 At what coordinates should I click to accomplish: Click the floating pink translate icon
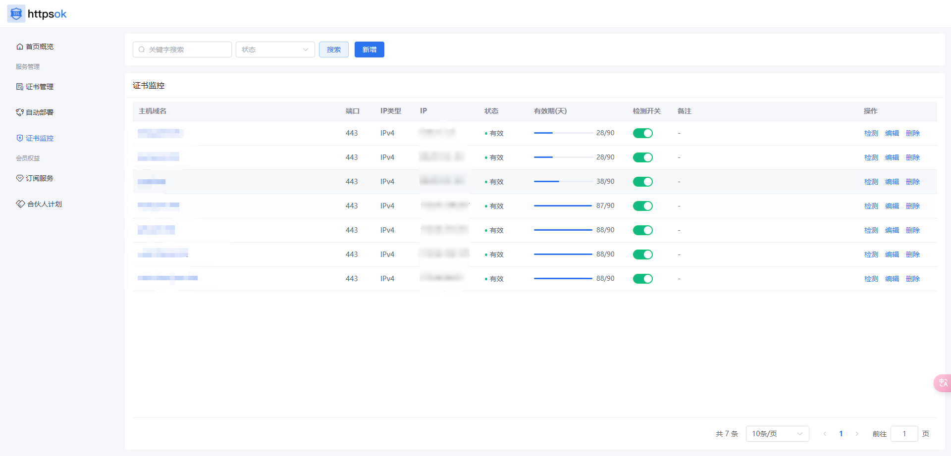tap(943, 383)
